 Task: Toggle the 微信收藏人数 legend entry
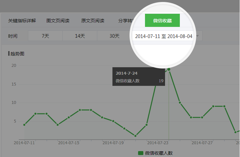tap(155, 153)
